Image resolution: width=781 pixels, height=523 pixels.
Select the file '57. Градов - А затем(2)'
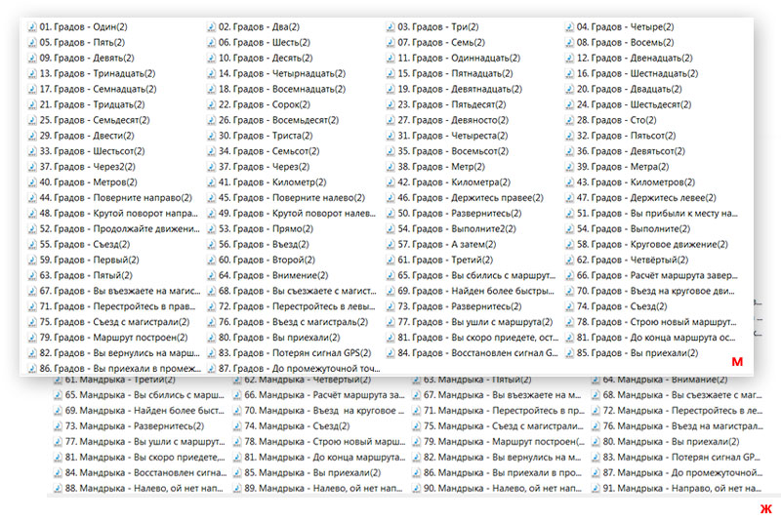(441, 244)
